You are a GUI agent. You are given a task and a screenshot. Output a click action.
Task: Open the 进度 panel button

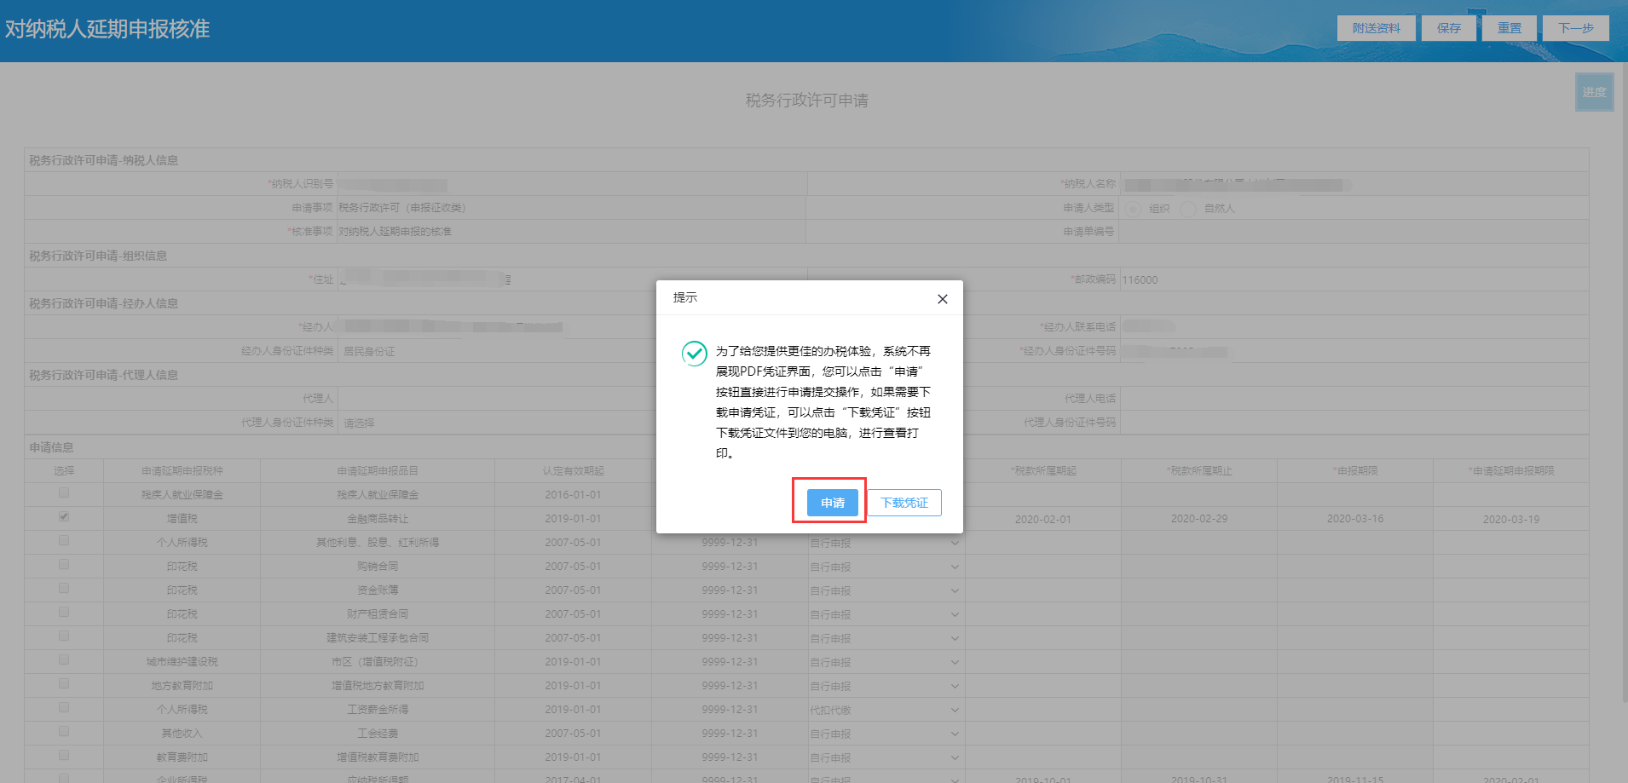click(1595, 92)
